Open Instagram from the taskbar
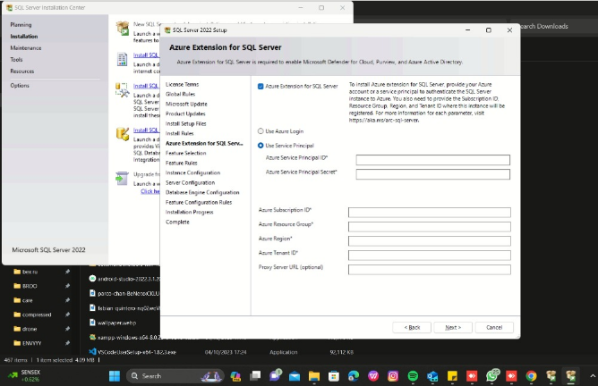598x386 pixels. 393,376
